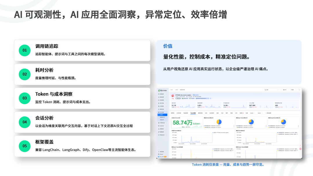Image resolution: width=313 pixels, height=176 pixels.
Task: Click the Bonree logo in the dashboard
Action: tap(162, 91)
